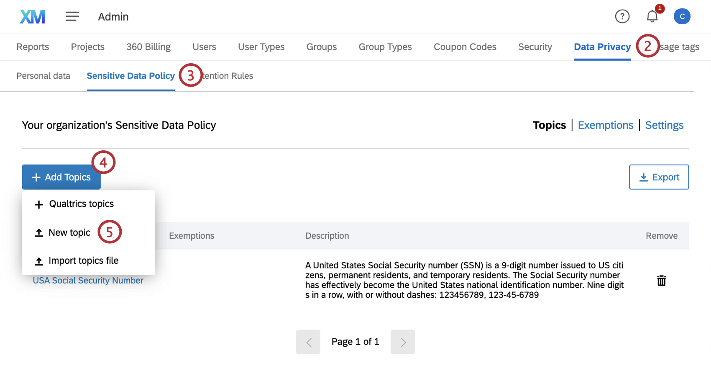The image size is (711, 371).
Task: Open the user account avatar
Action: (682, 17)
